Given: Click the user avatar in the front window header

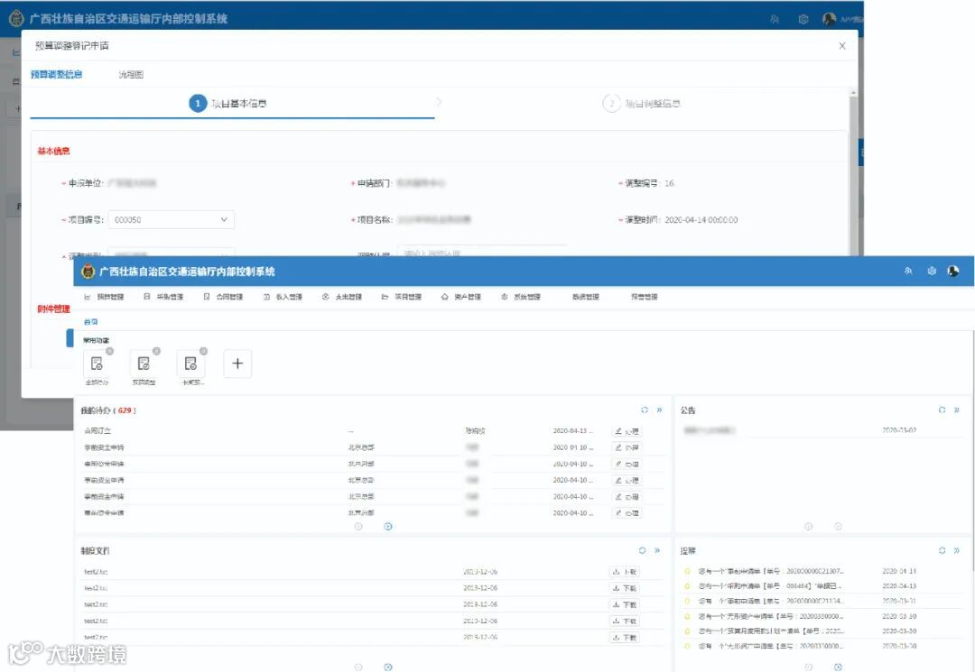Looking at the screenshot, I should tap(952, 272).
